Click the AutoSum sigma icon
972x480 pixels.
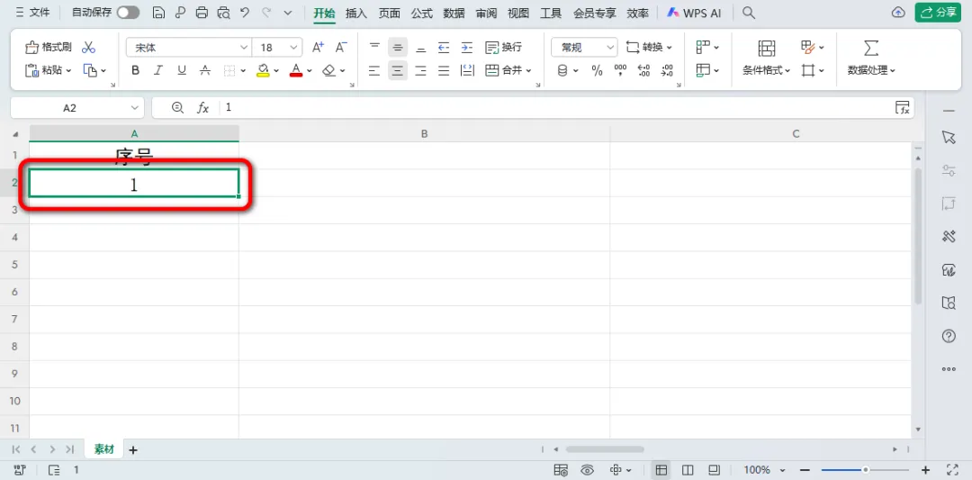click(871, 48)
